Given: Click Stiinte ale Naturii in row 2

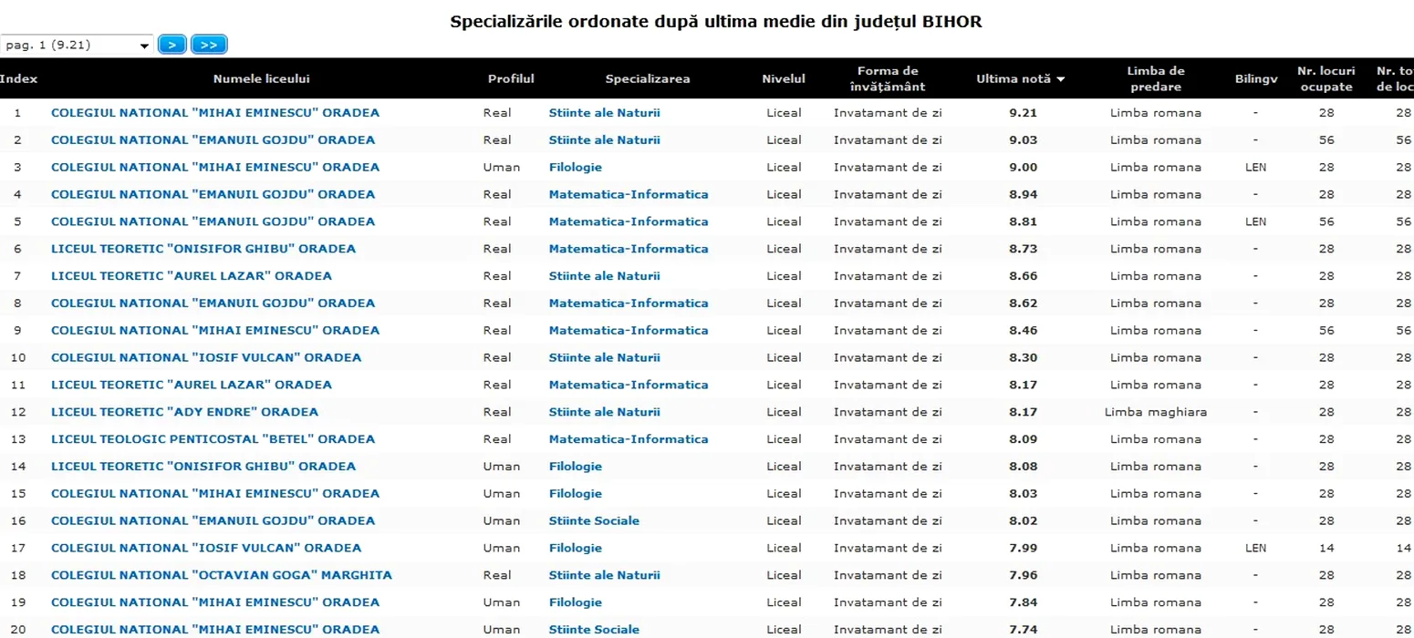Looking at the screenshot, I should (x=604, y=140).
